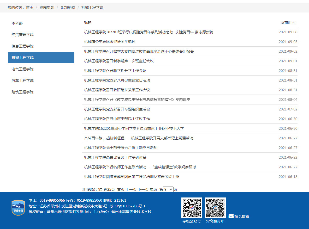Image resolution: width=309 pixels, height=229 pixels.
Task: Click the 事业单位 shield badge icon
Action: click(18, 208)
